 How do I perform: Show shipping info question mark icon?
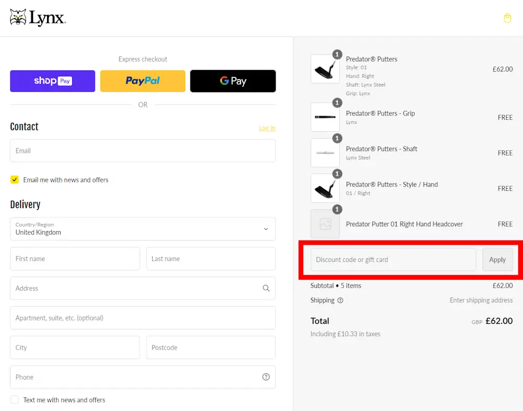point(340,300)
